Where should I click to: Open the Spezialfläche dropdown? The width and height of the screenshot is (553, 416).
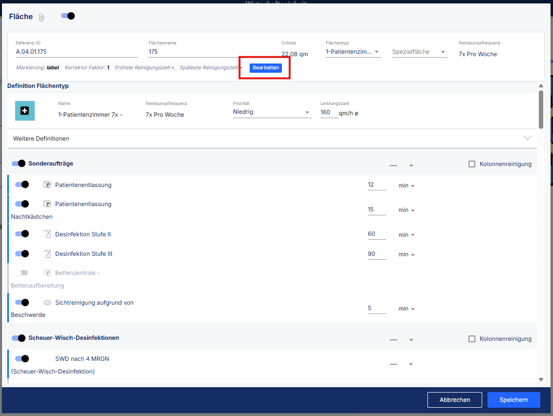(419, 52)
